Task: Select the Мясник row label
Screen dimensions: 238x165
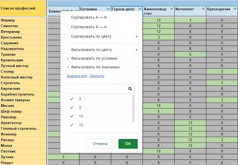Action: pos(23,106)
